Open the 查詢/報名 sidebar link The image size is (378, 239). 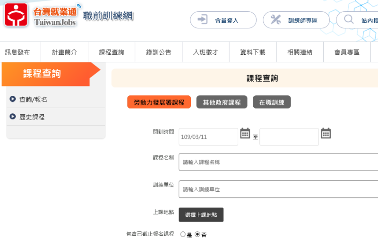point(33,99)
